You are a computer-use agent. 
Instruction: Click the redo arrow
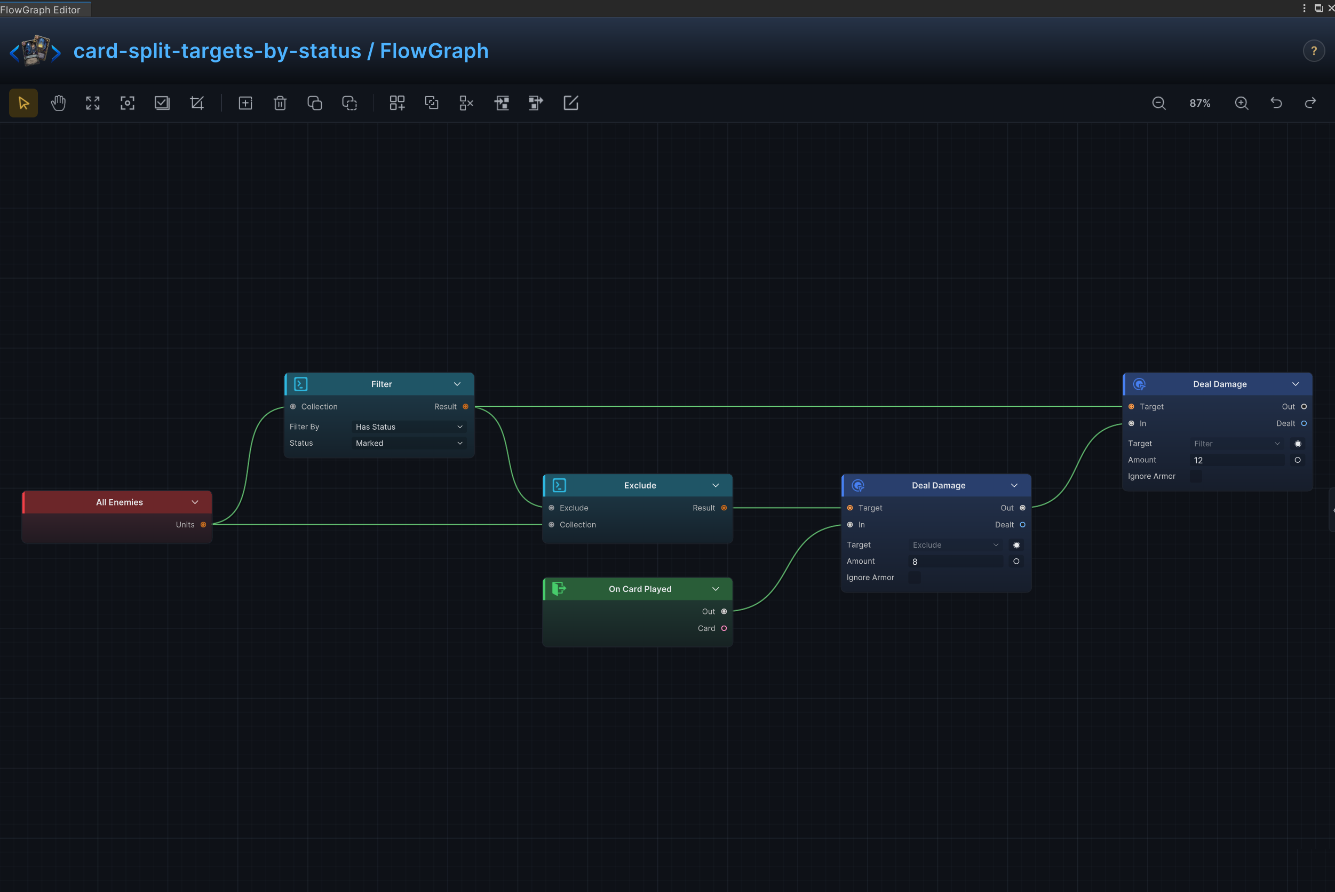(x=1310, y=103)
